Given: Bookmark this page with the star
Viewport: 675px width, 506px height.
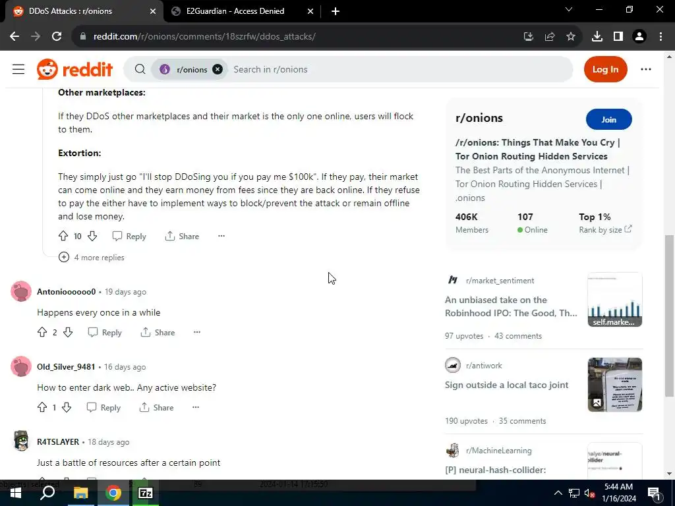Looking at the screenshot, I should (570, 37).
